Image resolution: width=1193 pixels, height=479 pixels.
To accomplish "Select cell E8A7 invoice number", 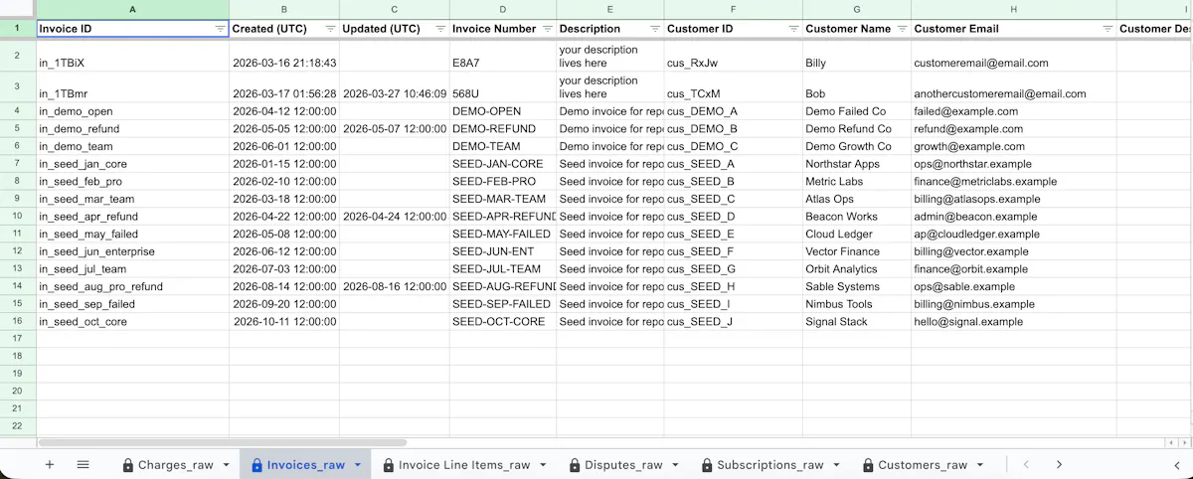I will pyautogui.click(x=503, y=56).
